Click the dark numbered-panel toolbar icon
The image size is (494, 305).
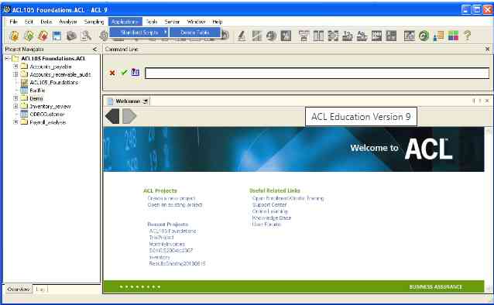coord(376,36)
